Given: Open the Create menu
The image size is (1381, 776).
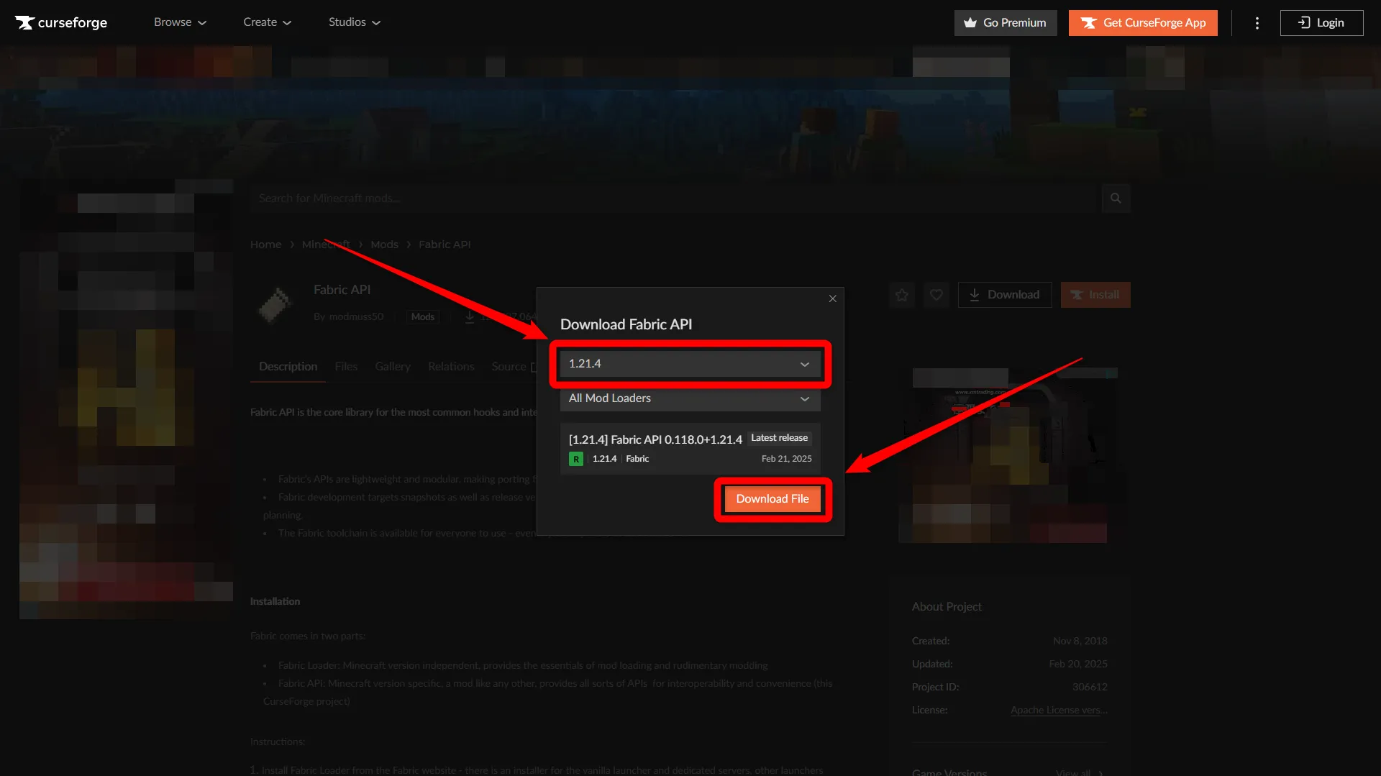Looking at the screenshot, I should (267, 22).
